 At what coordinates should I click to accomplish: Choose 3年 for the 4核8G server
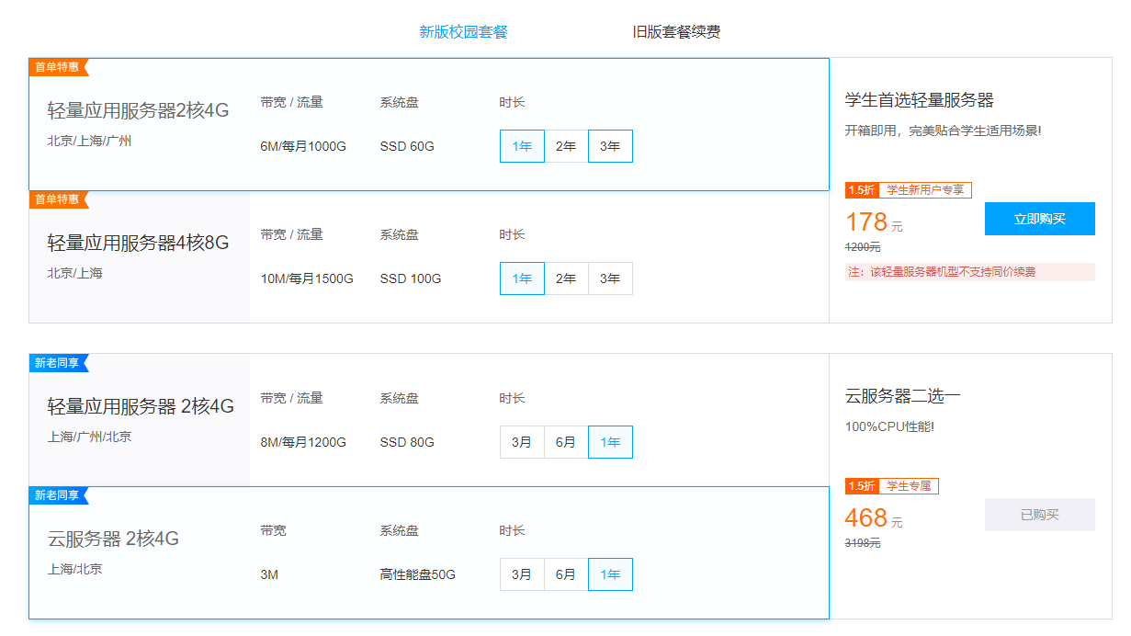pyautogui.click(x=610, y=278)
